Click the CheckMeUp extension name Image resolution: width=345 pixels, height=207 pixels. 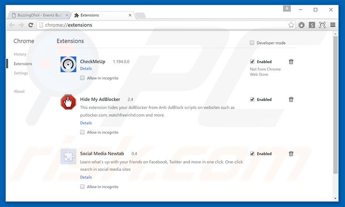(x=93, y=62)
